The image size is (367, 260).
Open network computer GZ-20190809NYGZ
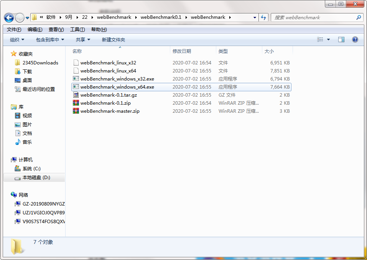(44, 204)
